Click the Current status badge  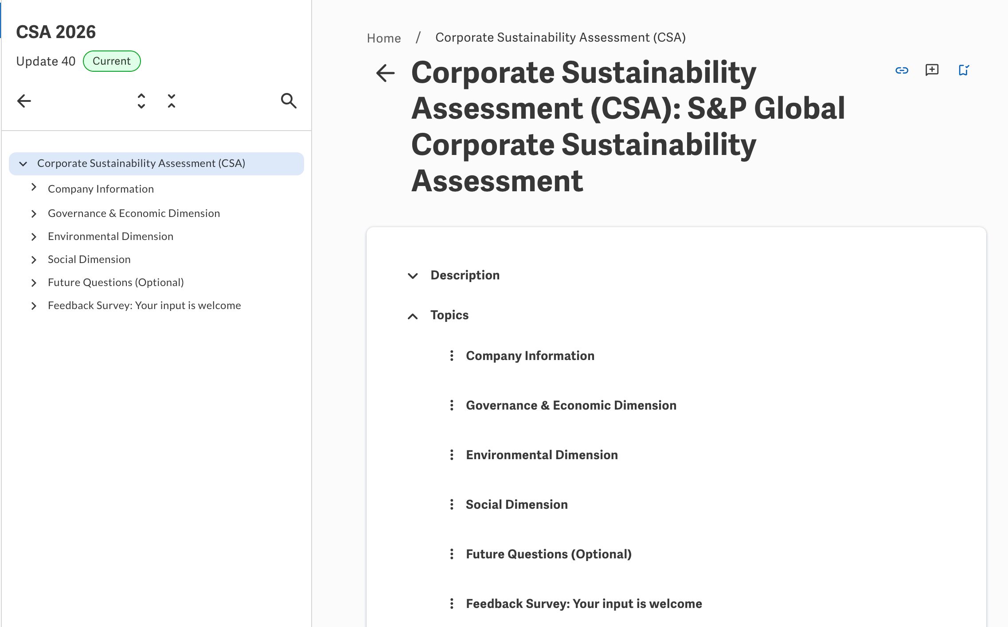point(112,61)
